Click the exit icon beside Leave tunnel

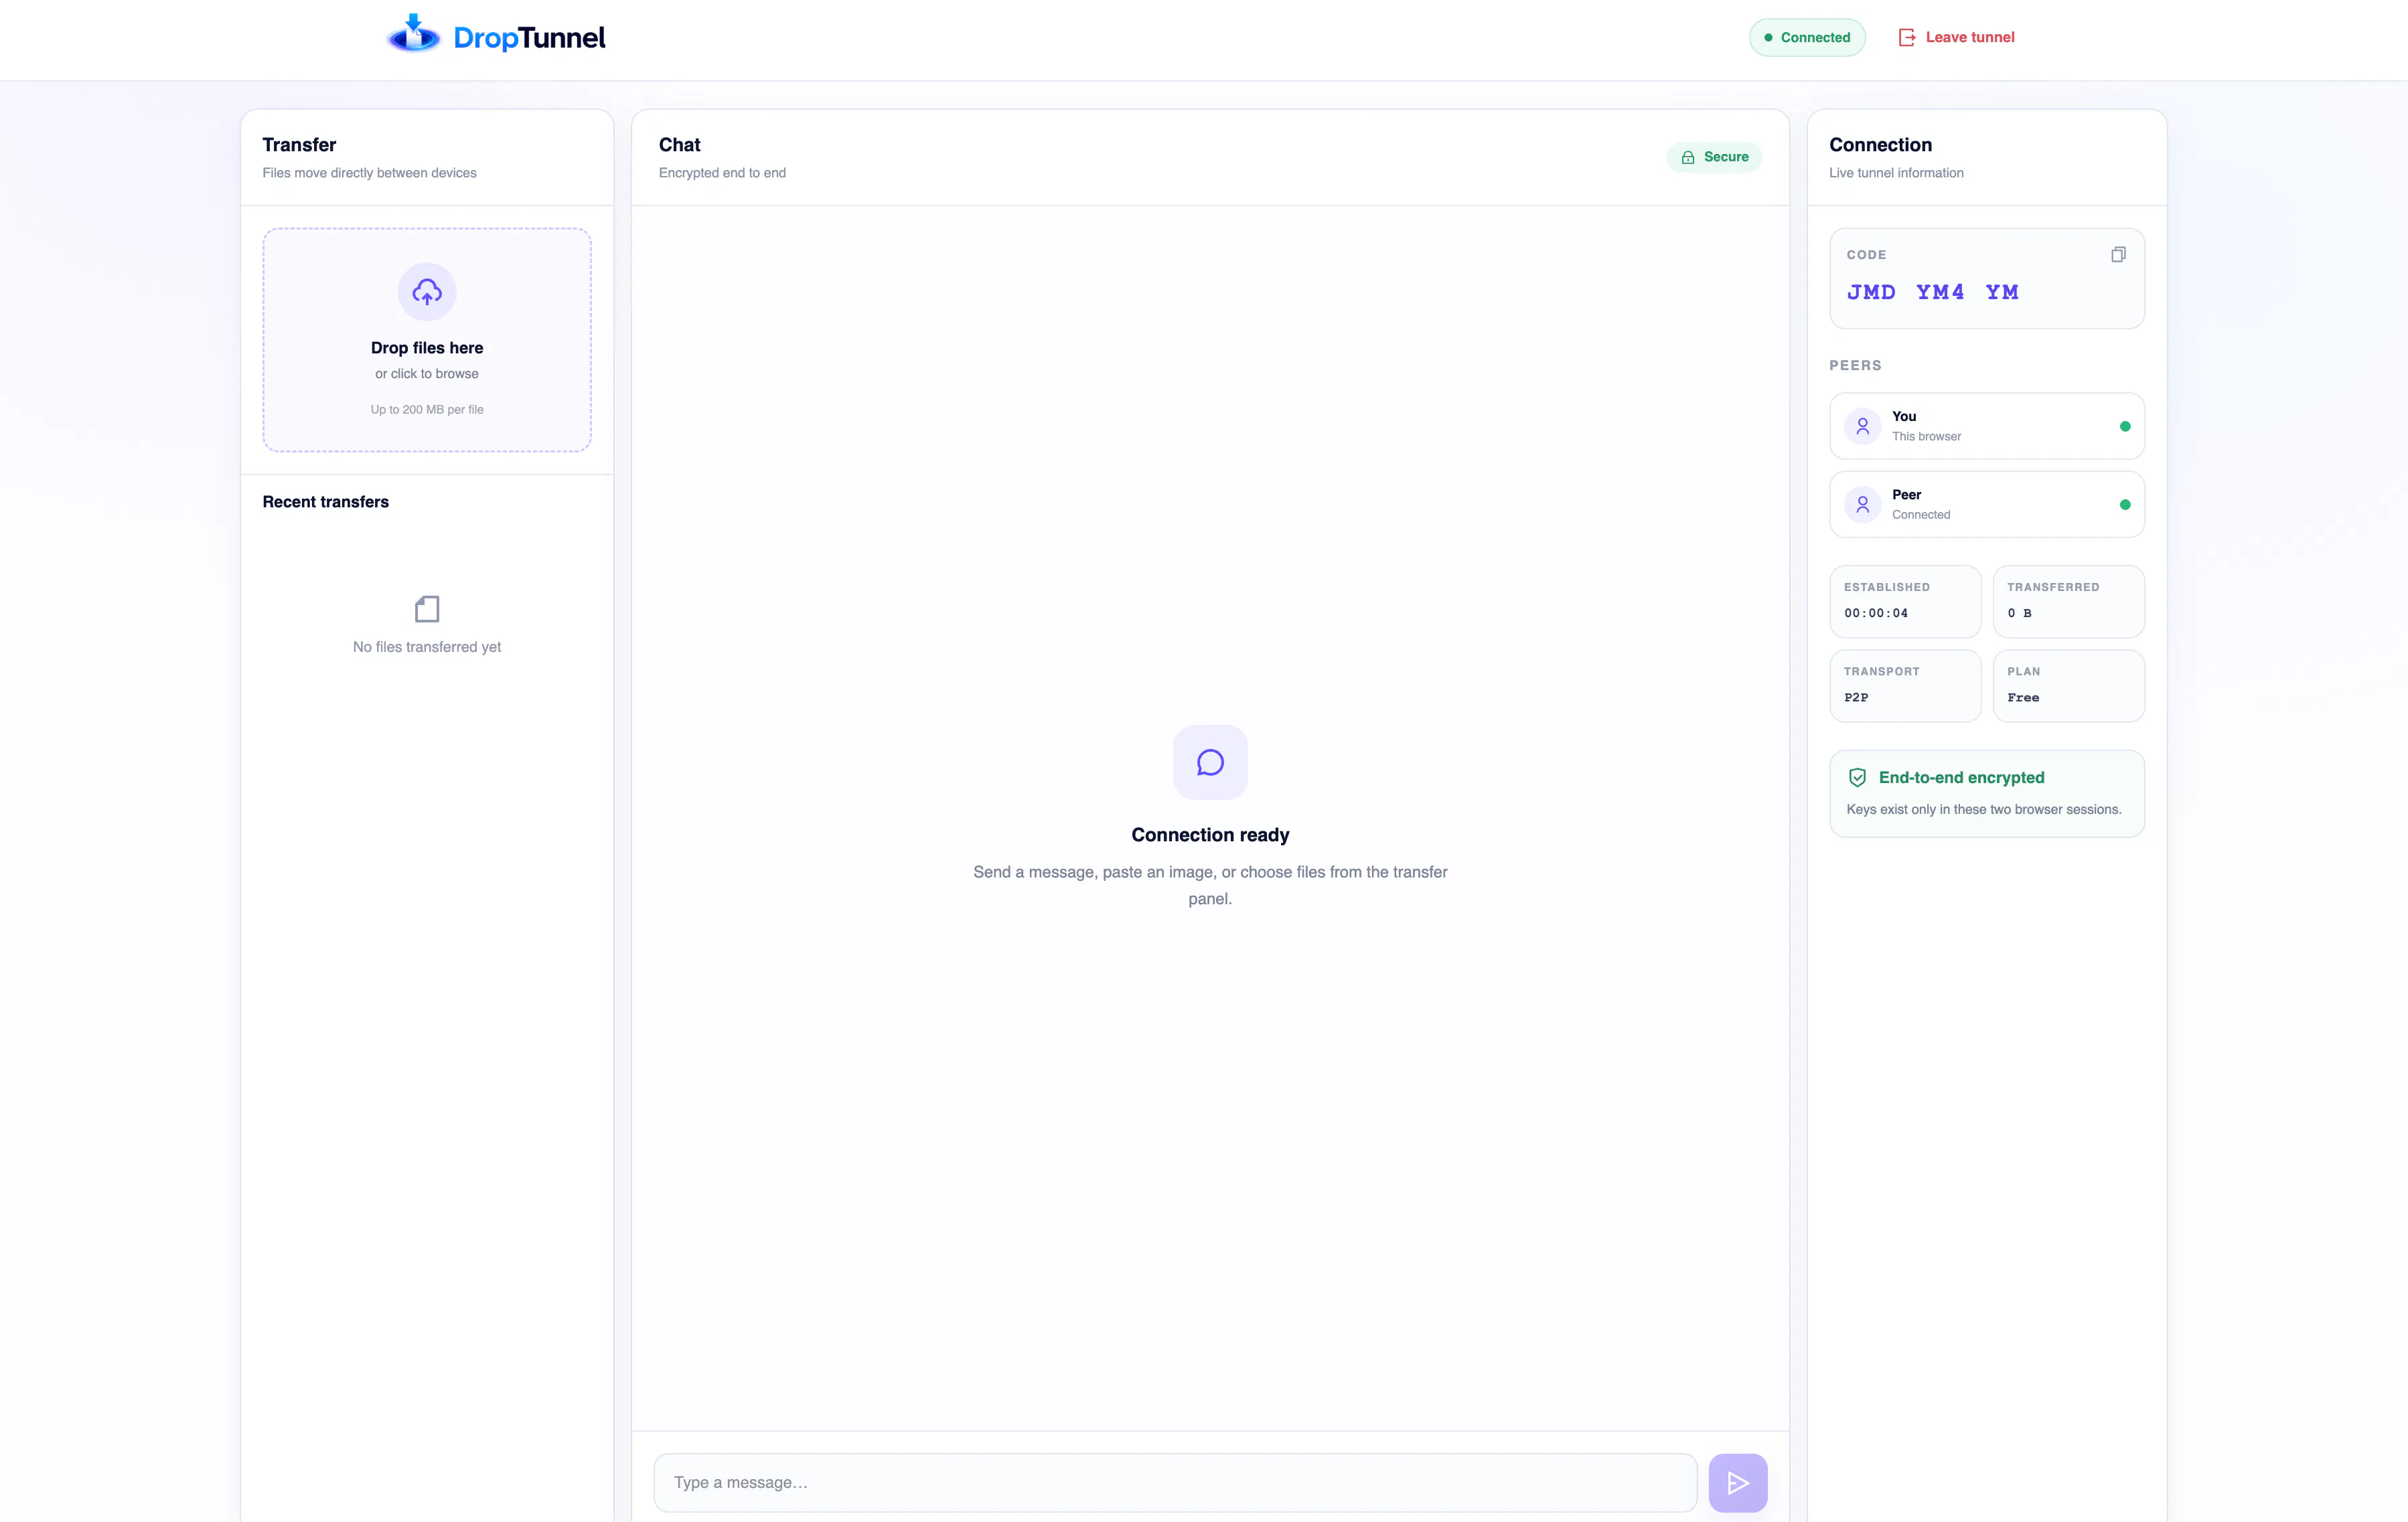pyautogui.click(x=1907, y=37)
